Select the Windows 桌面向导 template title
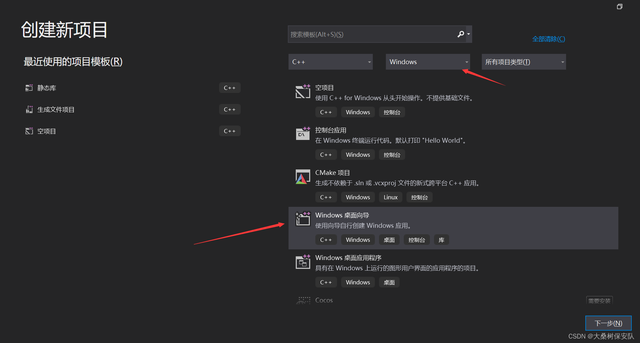The height and width of the screenshot is (343, 640). (x=342, y=215)
